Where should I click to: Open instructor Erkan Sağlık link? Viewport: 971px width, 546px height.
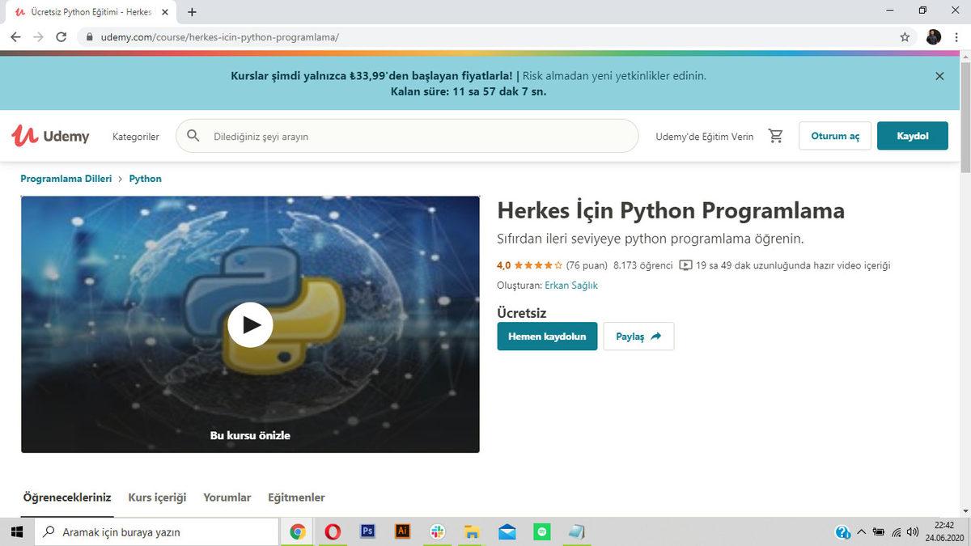coord(571,286)
